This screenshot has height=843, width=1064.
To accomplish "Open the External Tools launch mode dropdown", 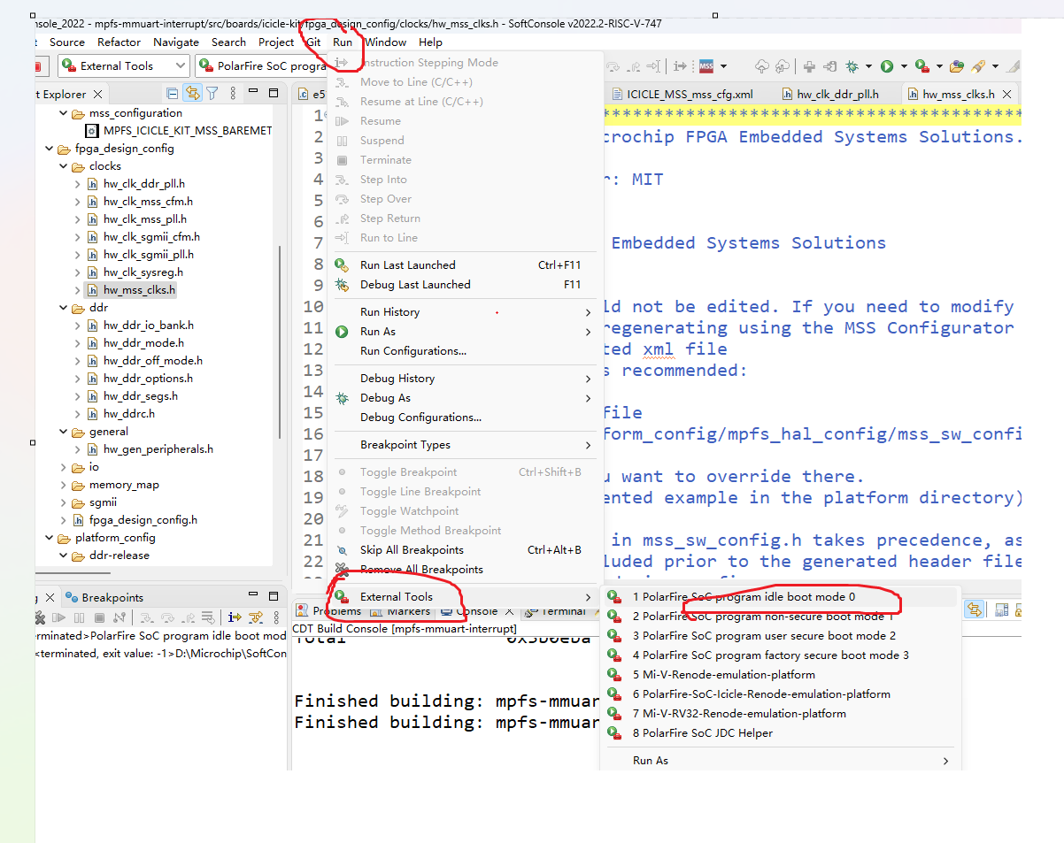I will coord(124,66).
